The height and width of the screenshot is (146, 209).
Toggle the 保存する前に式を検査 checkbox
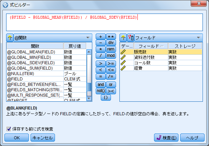9,129
